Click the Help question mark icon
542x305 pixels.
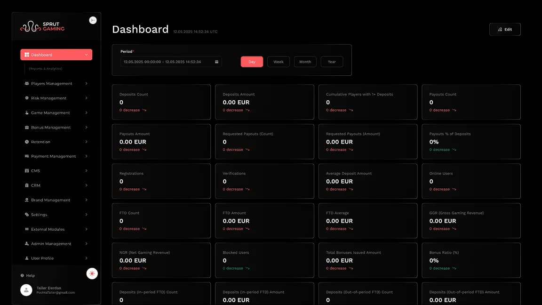[22, 275]
